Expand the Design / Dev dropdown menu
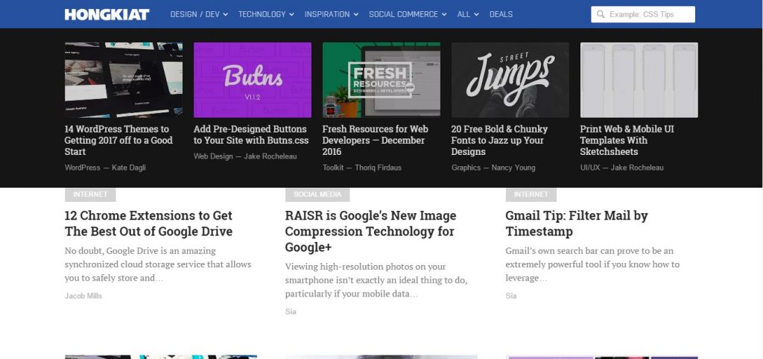The width and height of the screenshot is (763, 359). click(199, 14)
